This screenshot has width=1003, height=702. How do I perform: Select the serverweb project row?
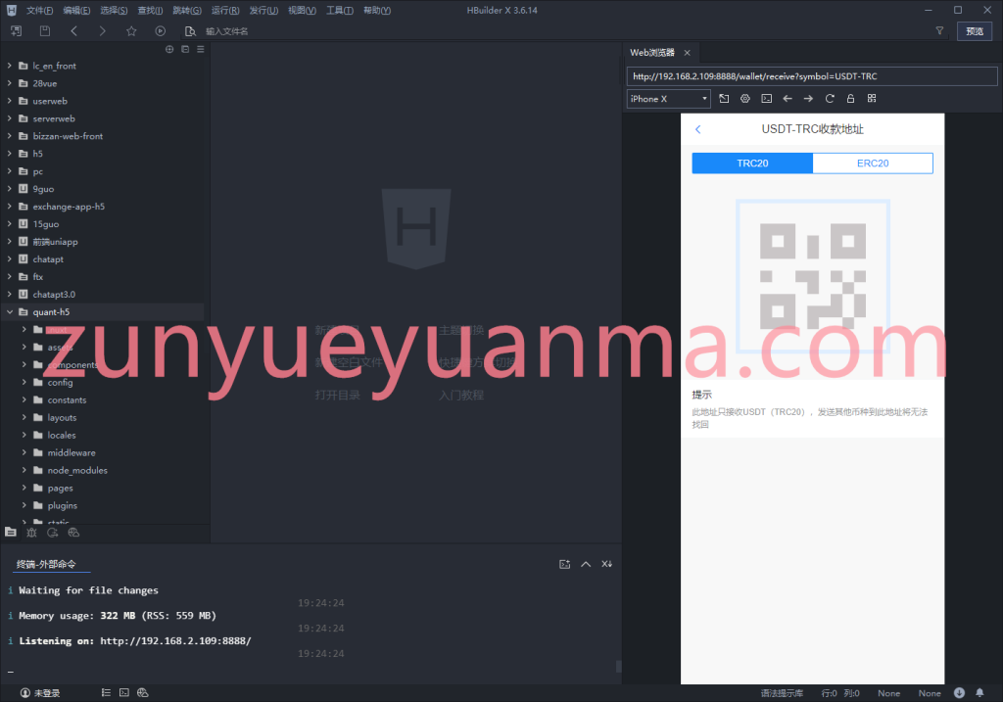102,118
